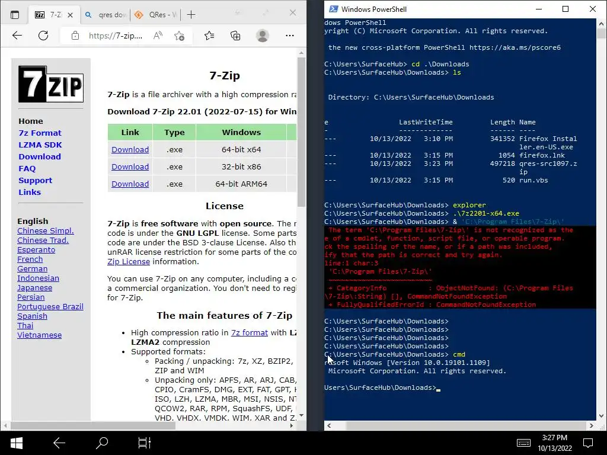Download the 64-bit ARM64 .exe
This screenshot has height=455, width=607.
(130, 184)
